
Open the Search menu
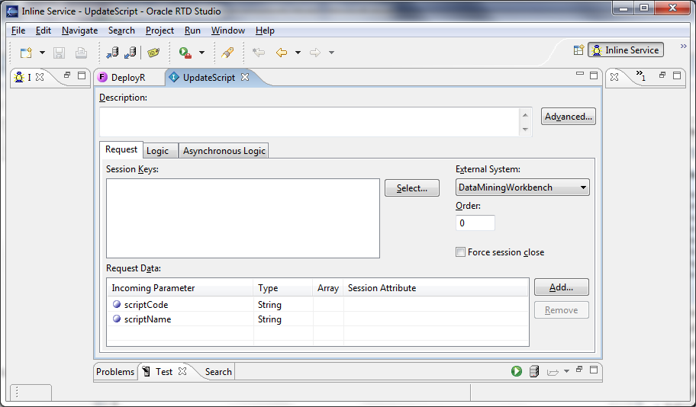(121, 30)
